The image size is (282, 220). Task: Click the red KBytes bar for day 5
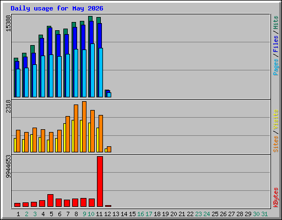pyautogui.click(x=50, y=201)
